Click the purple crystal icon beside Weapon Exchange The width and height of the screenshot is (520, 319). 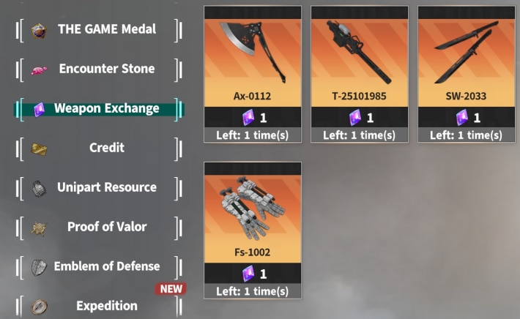click(39, 110)
